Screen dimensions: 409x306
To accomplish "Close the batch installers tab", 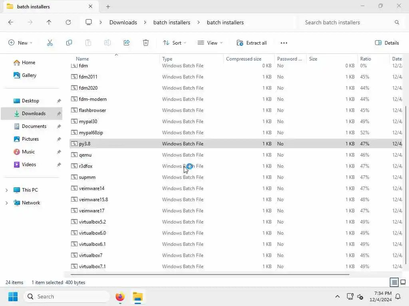I will coord(91,6).
